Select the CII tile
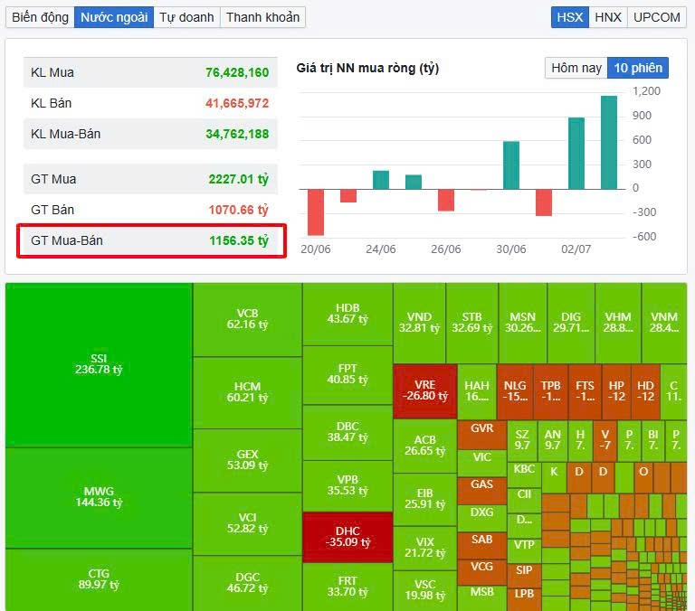 click(524, 501)
